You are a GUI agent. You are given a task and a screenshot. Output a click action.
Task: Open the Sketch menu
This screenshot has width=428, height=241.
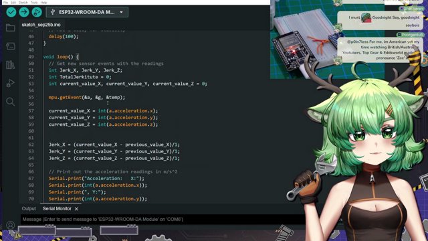tap(23, 3)
